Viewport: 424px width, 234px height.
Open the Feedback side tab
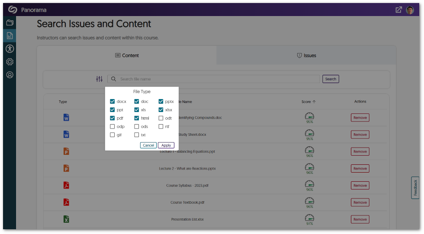click(x=415, y=188)
